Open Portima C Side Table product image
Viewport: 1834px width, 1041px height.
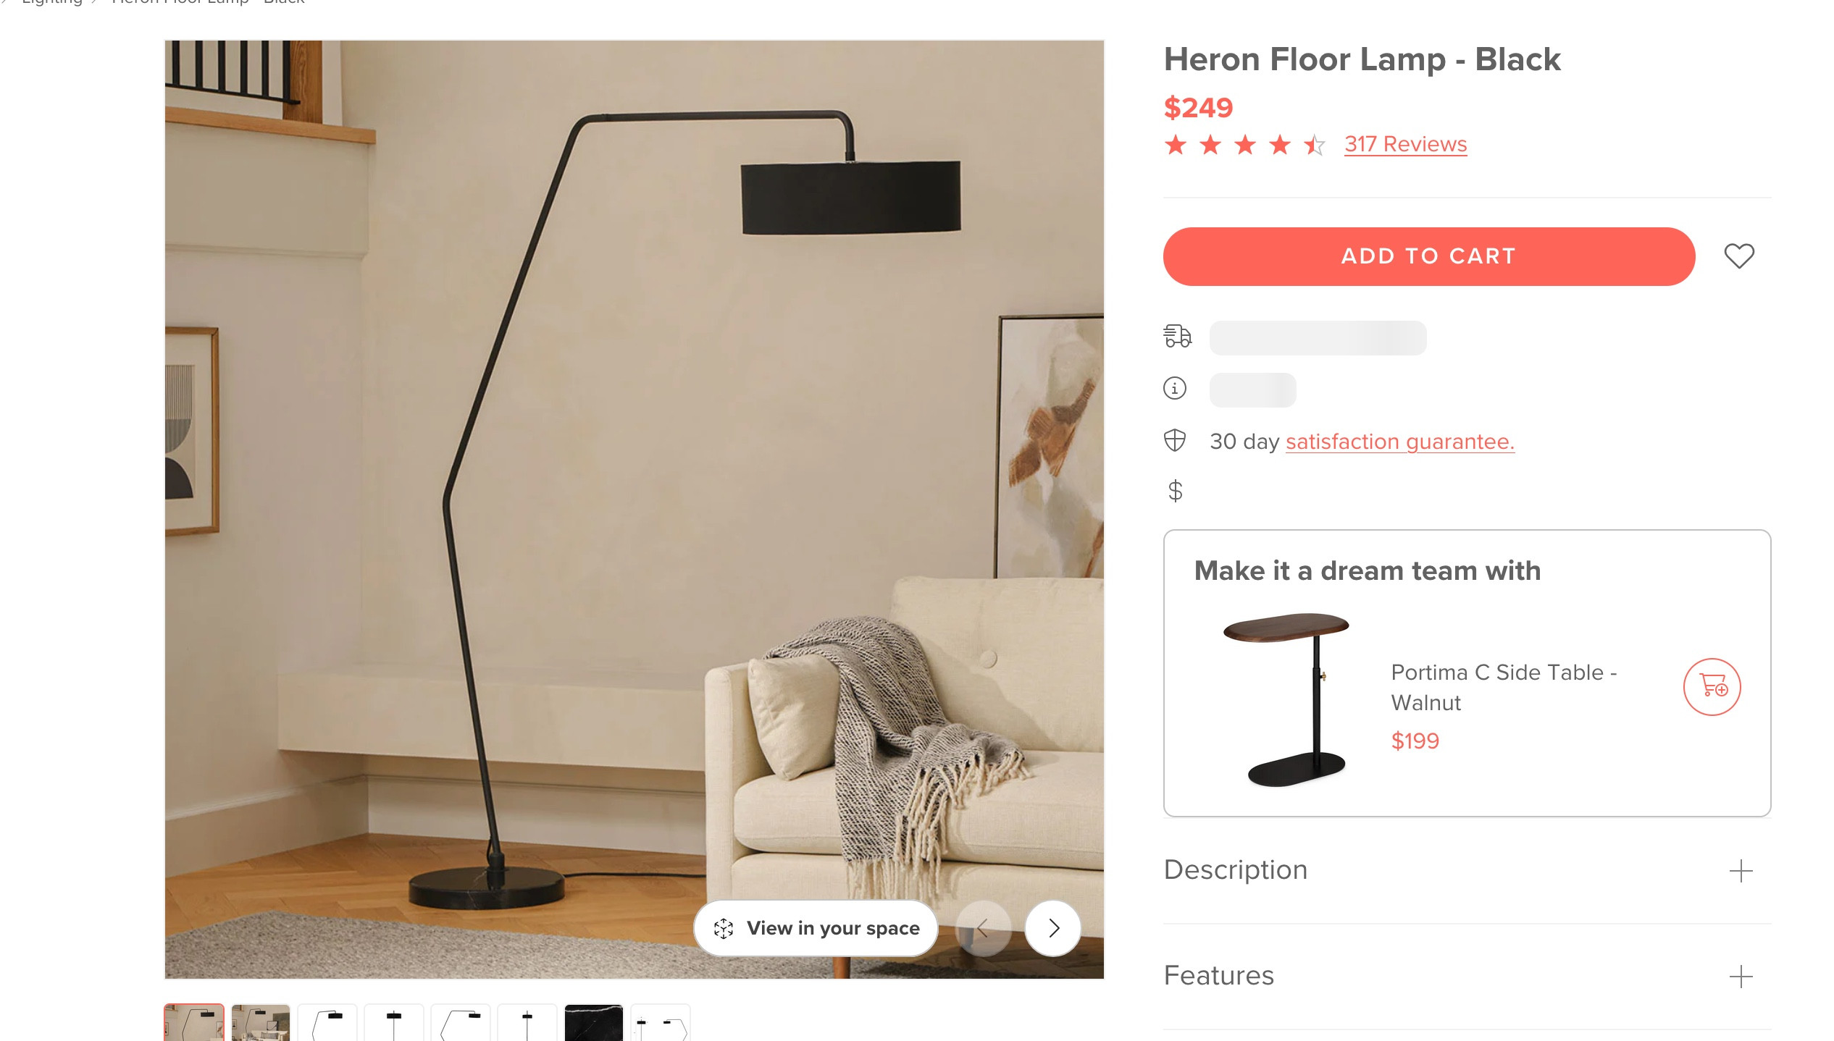(1287, 699)
